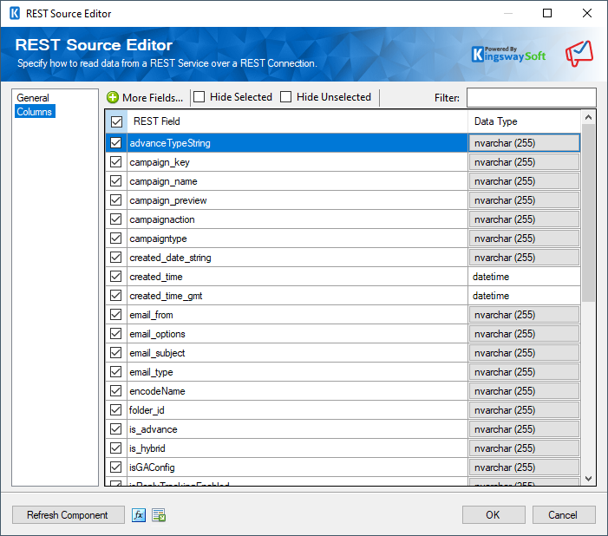Click the K application icon in title bar
This screenshot has width=608, height=536.
coord(15,14)
